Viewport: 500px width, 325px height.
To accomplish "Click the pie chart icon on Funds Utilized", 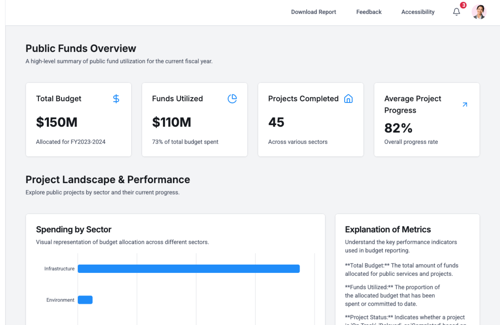I will 232,99.
